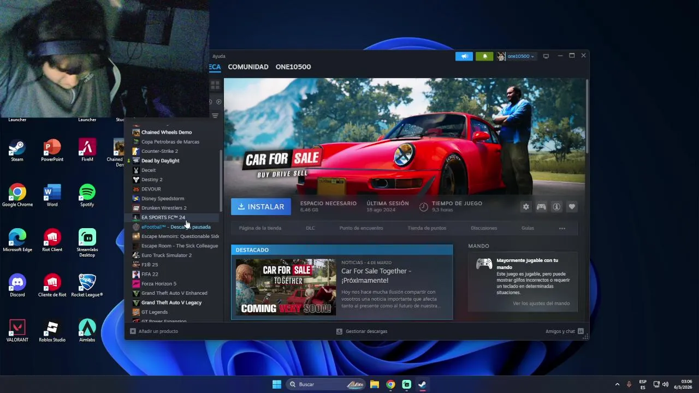Viewport: 699px width, 393px height.
Task: Click the INSTALAR button
Action: [x=261, y=207]
